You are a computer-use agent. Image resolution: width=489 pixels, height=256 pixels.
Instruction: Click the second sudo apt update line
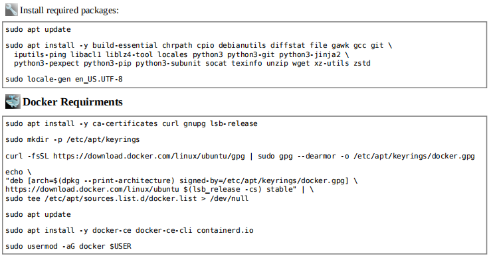38,215
